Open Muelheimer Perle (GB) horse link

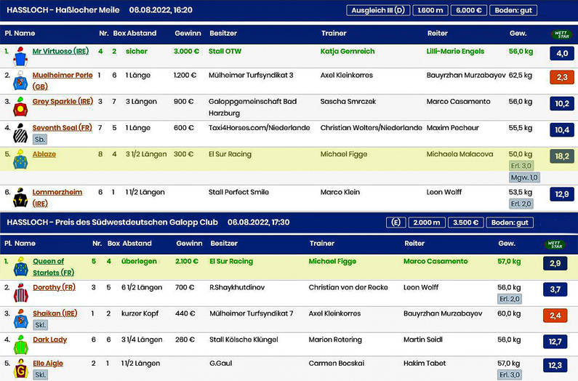[x=63, y=81]
